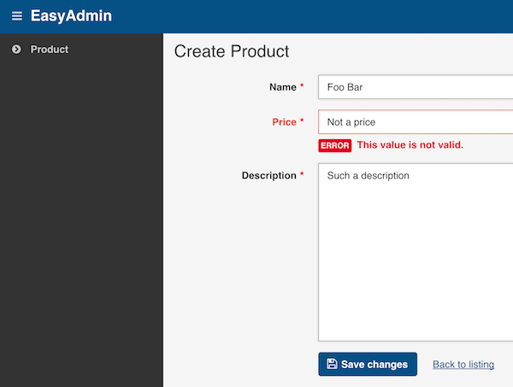Click 'This value is not valid.' message
This screenshot has width=513, height=387.
pyautogui.click(x=410, y=144)
